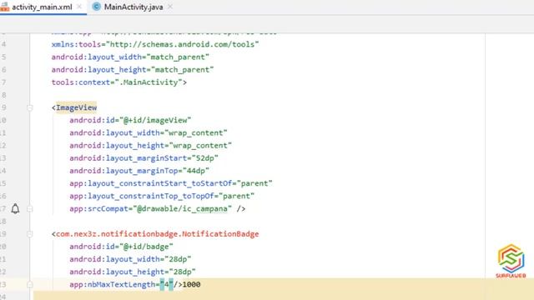Click "@drawable/ic_campana" resource reference
This screenshot has width=534, height=300.
click(x=182, y=208)
